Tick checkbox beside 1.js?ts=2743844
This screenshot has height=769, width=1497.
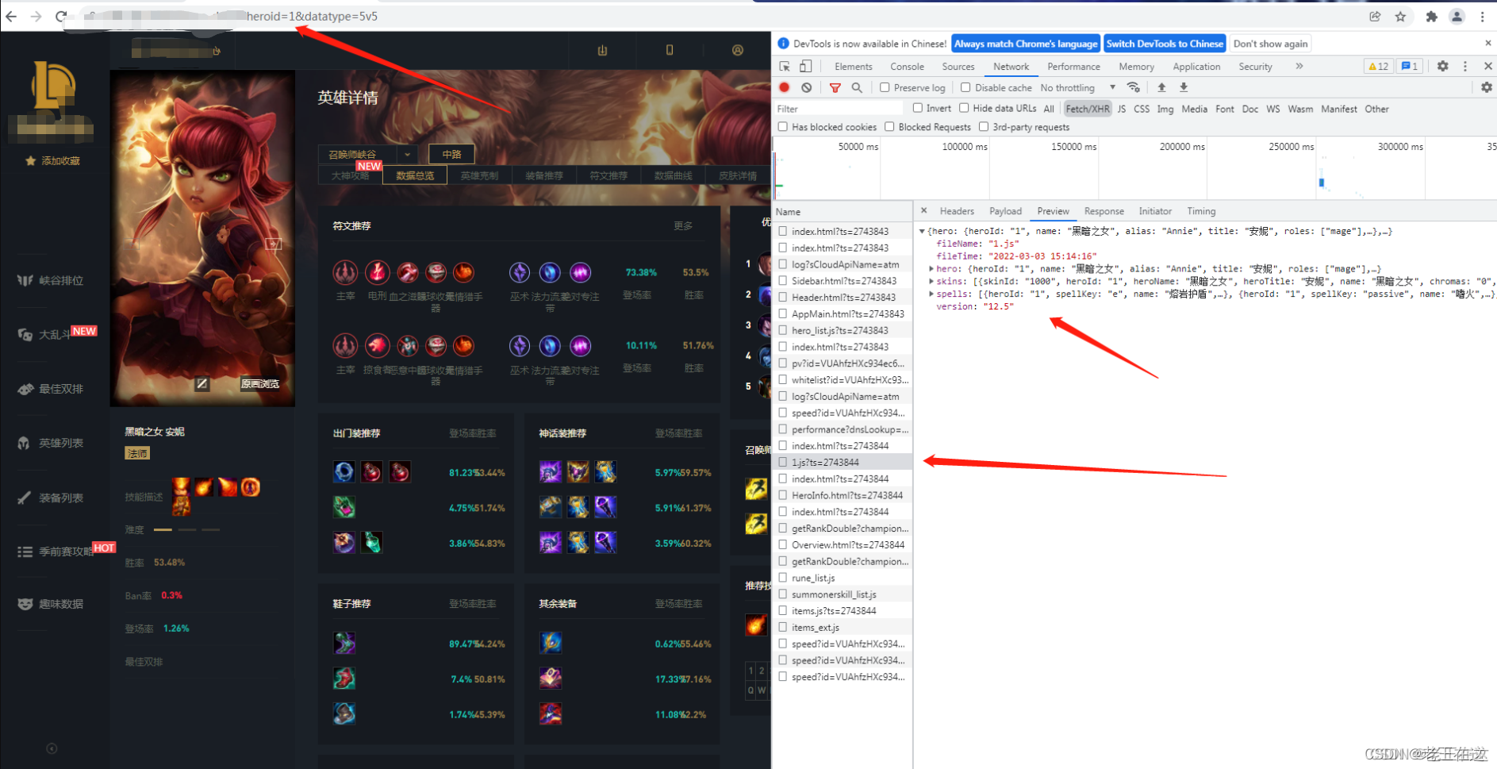tap(783, 462)
